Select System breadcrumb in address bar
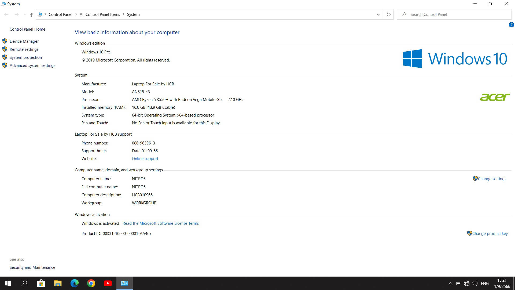The image size is (515, 290). pos(133,14)
